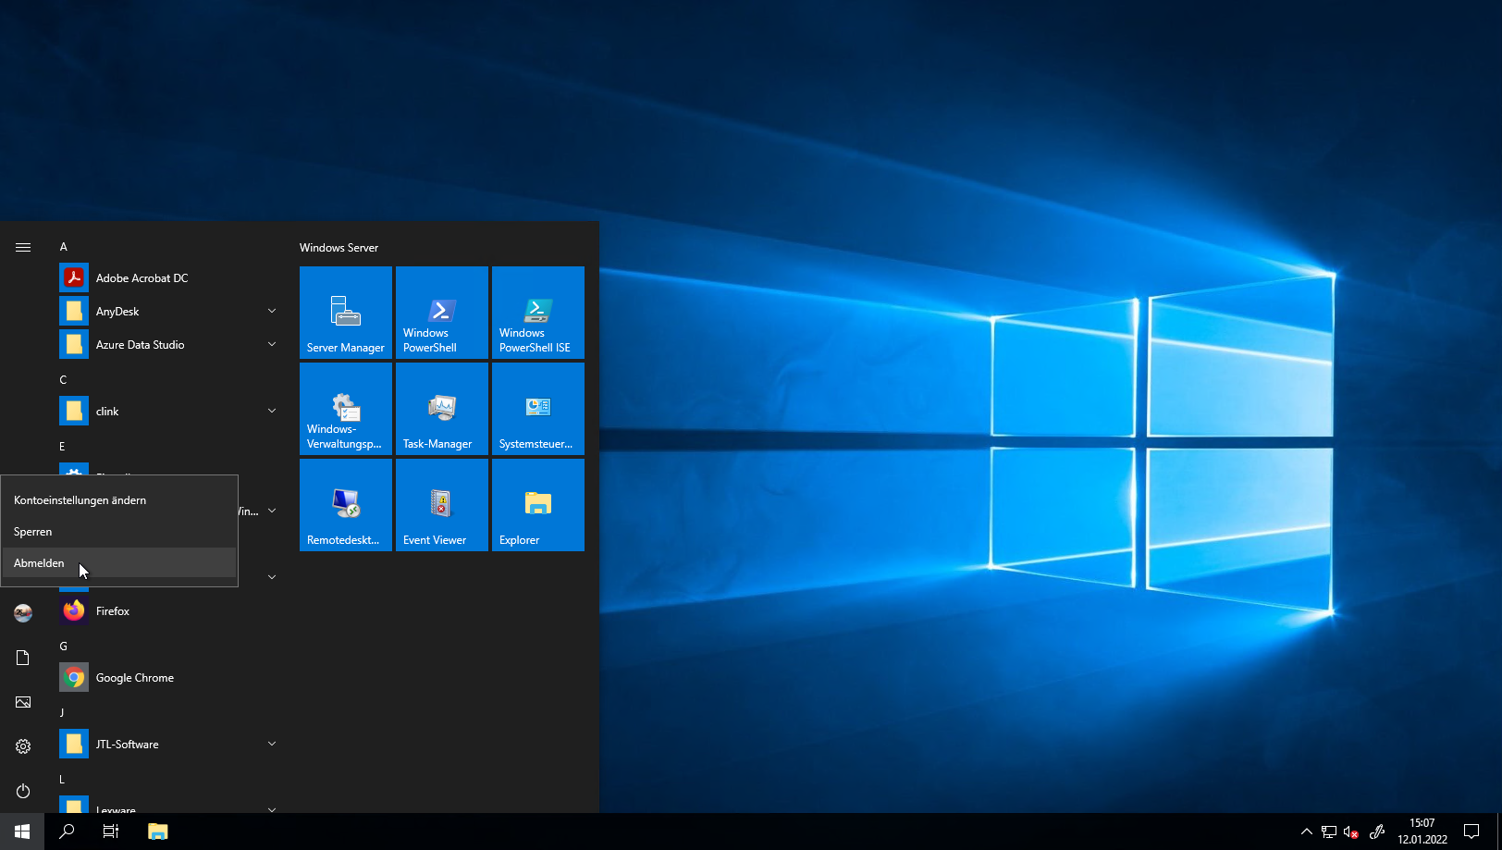The width and height of the screenshot is (1502, 850).
Task: Launch Event Viewer tile
Action: click(442, 505)
